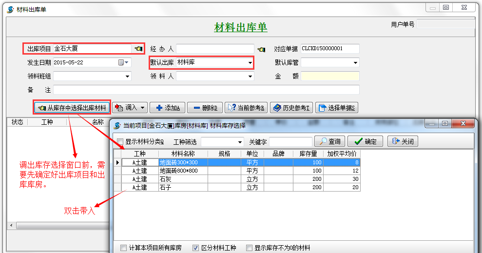Expand the 默认出库 warehouse dropdown
Image resolution: width=482 pixels, height=253 pixels.
250,63
